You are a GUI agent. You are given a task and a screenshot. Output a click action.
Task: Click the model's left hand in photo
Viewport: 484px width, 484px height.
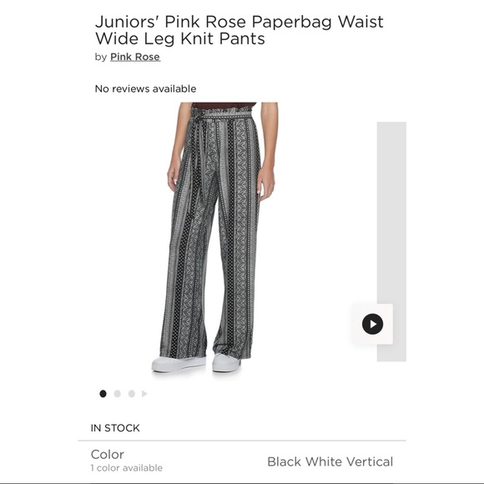[x=265, y=183]
